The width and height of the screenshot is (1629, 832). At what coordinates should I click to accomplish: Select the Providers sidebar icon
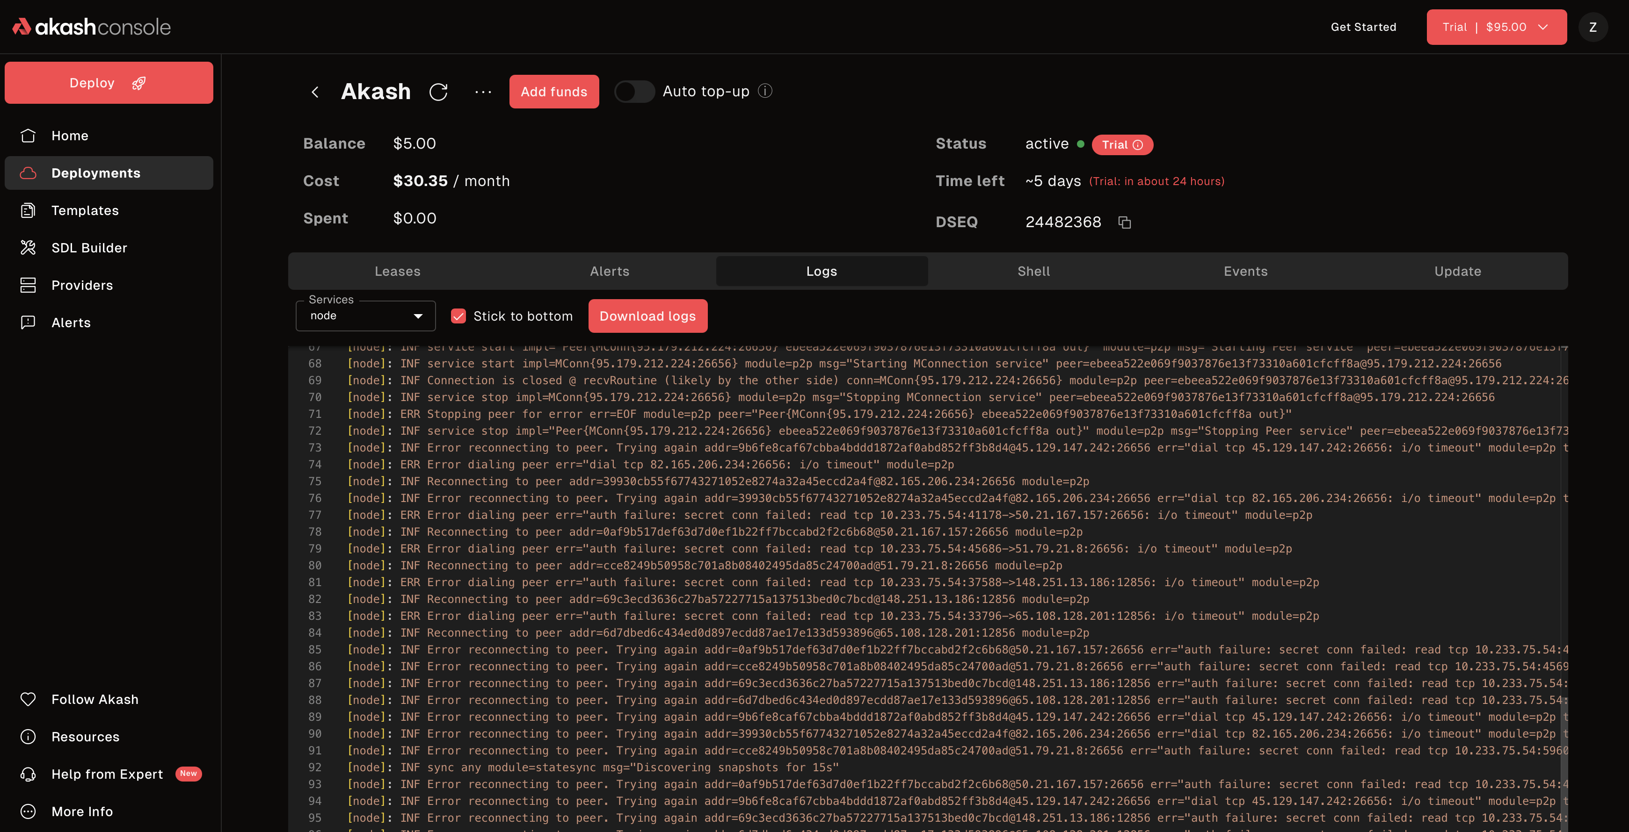[x=28, y=285]
